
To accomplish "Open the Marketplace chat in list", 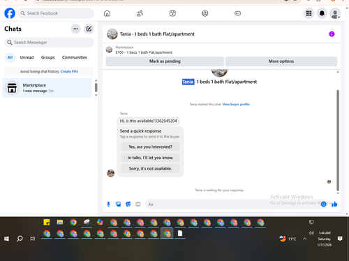I will pos(47,88).
